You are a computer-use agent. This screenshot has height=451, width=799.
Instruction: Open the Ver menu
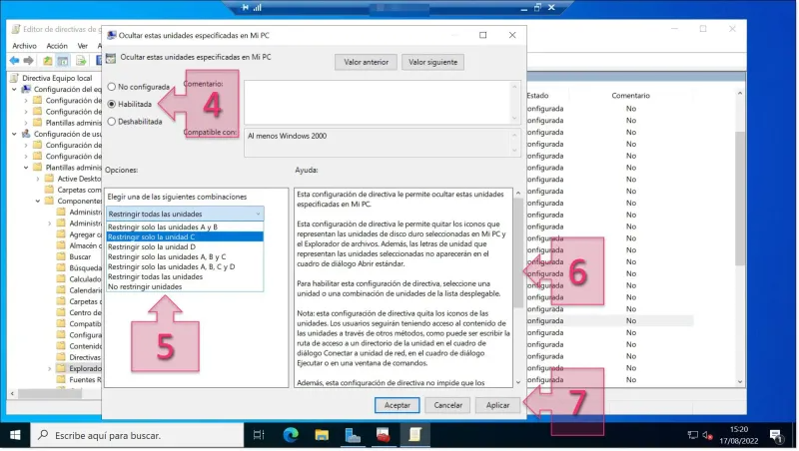(83, 46)
